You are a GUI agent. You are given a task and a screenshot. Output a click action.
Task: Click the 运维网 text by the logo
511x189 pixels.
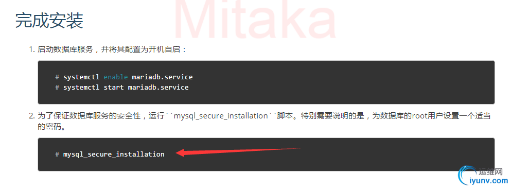pos(490,171)
